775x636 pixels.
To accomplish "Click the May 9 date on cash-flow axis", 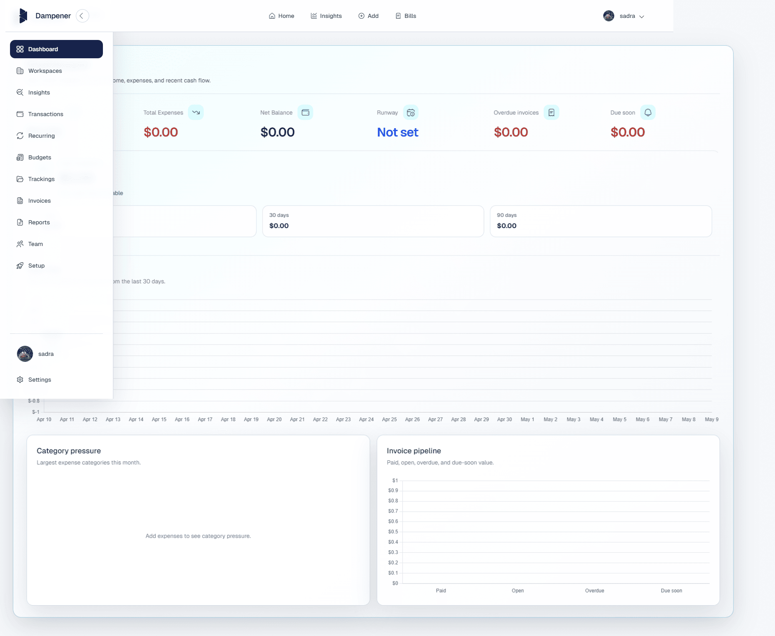I will (x=712, y=420).
